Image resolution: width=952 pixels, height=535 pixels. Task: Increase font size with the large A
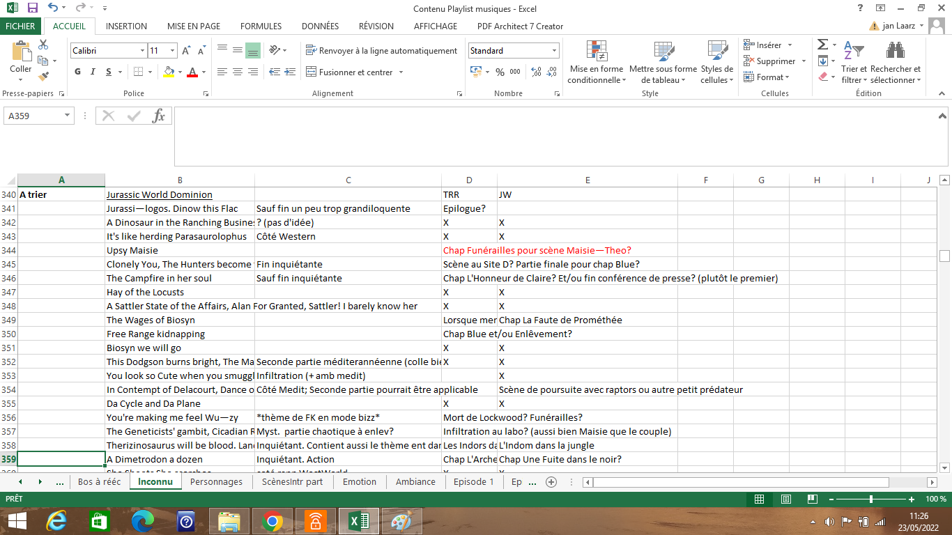(x=186, y=50)
